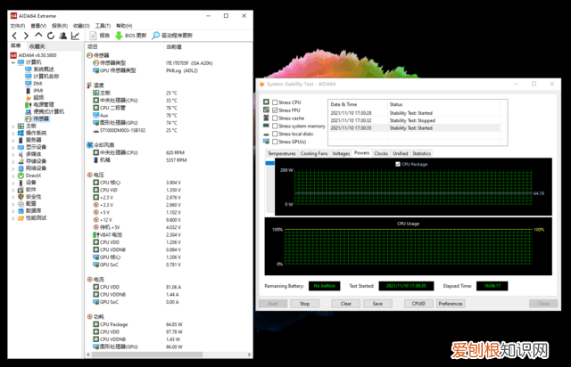This screenshot has width=571, height=367.
Task: Click the back navigation arrow in AIDA64 toolbar
Action: pos(14,36)
